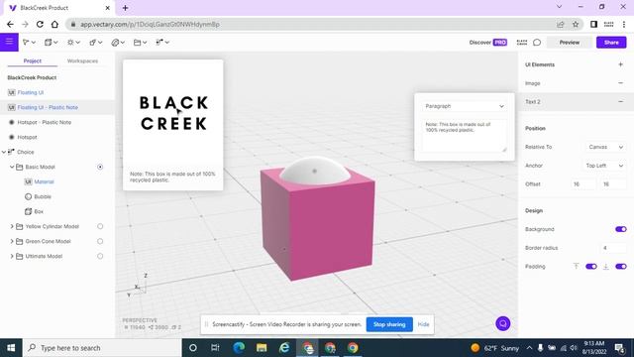
Task: Open the folder library tool in toolbar
Action: [x=140, y=42]
